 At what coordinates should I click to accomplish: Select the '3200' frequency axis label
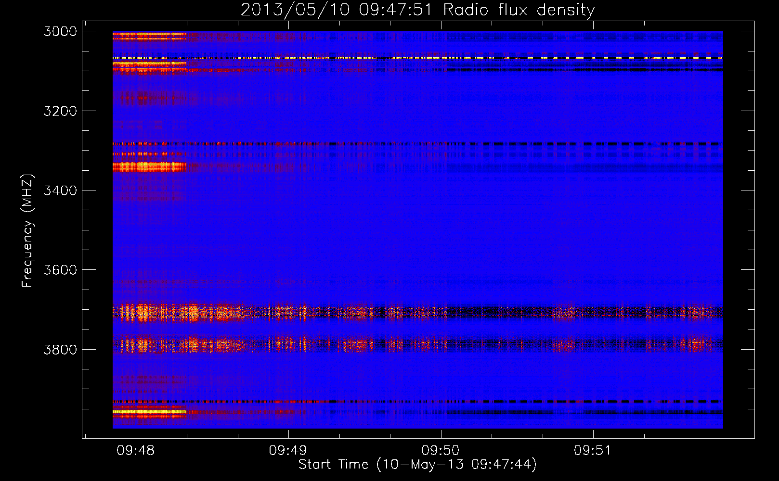point(60,111)
